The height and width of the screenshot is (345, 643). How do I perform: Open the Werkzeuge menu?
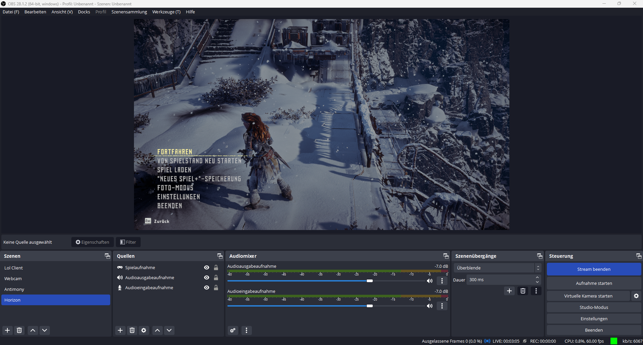pos(166,12)
